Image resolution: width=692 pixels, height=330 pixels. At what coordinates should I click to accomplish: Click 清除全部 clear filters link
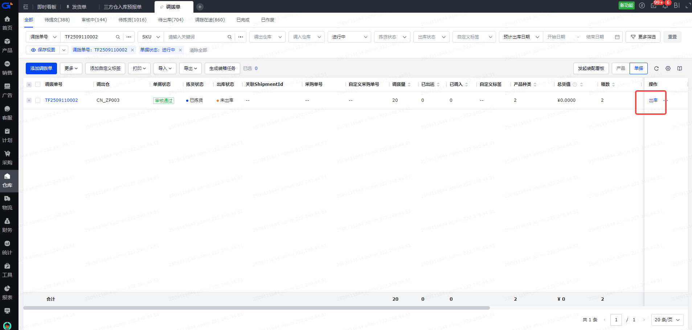(198, 50)
